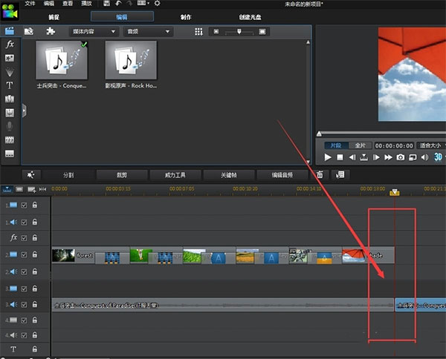Switch library to grid view icon
Viewport: 446px width, 359px height.
[198, 32]
